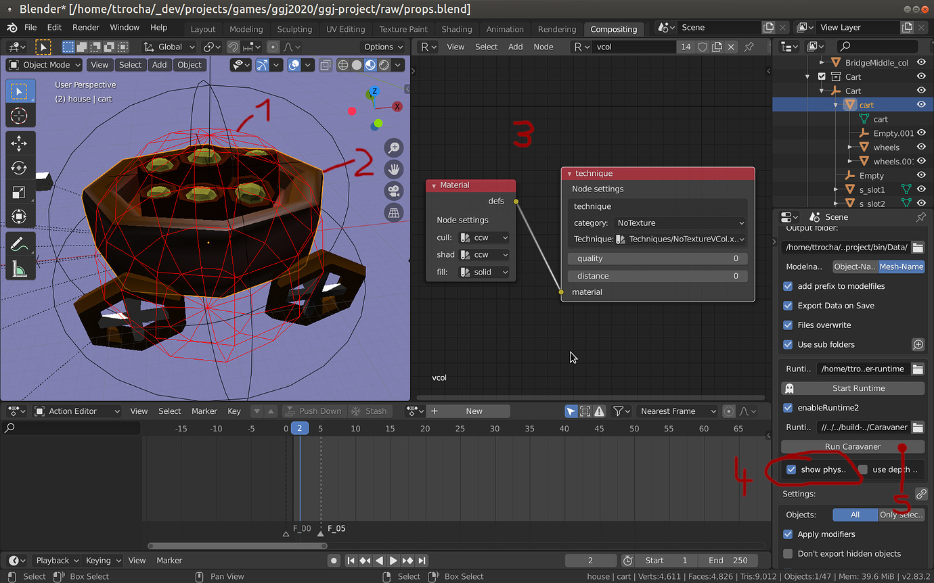
Task: Toggle Apply modifiers checkbox
Action: click(788, 534)
